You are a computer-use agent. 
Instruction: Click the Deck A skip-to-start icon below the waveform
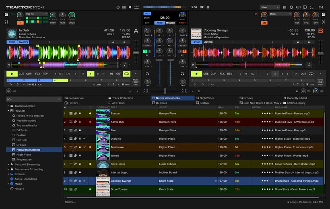(x=8, y=65)
